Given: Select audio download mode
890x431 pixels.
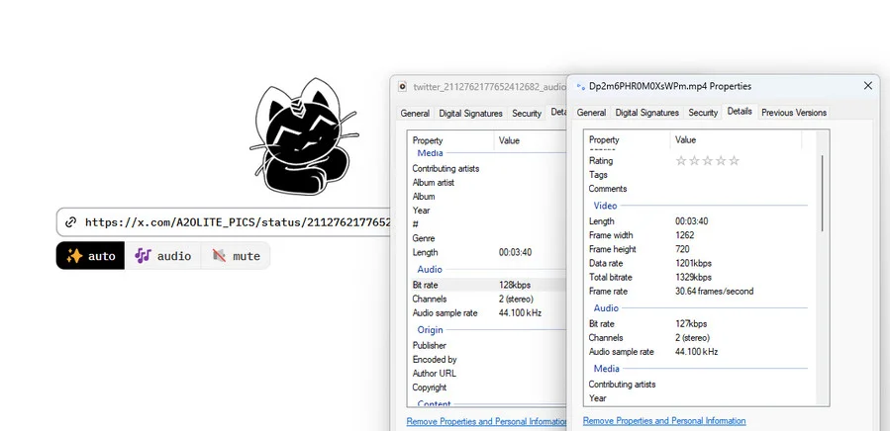Looking at the screenshot, I should coord(163,256).
